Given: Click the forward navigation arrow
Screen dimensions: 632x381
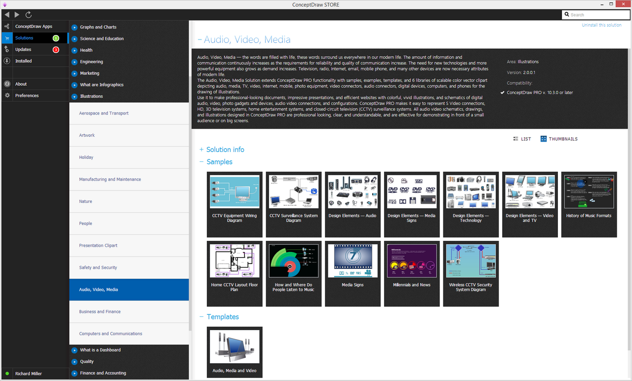Looking at the screenshot, I should (17, 15).
